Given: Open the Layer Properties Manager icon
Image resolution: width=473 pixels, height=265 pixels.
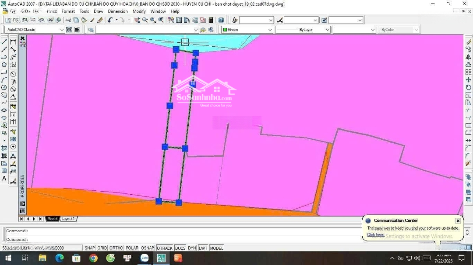Looking at the screenshot, I should click(91, 30).
